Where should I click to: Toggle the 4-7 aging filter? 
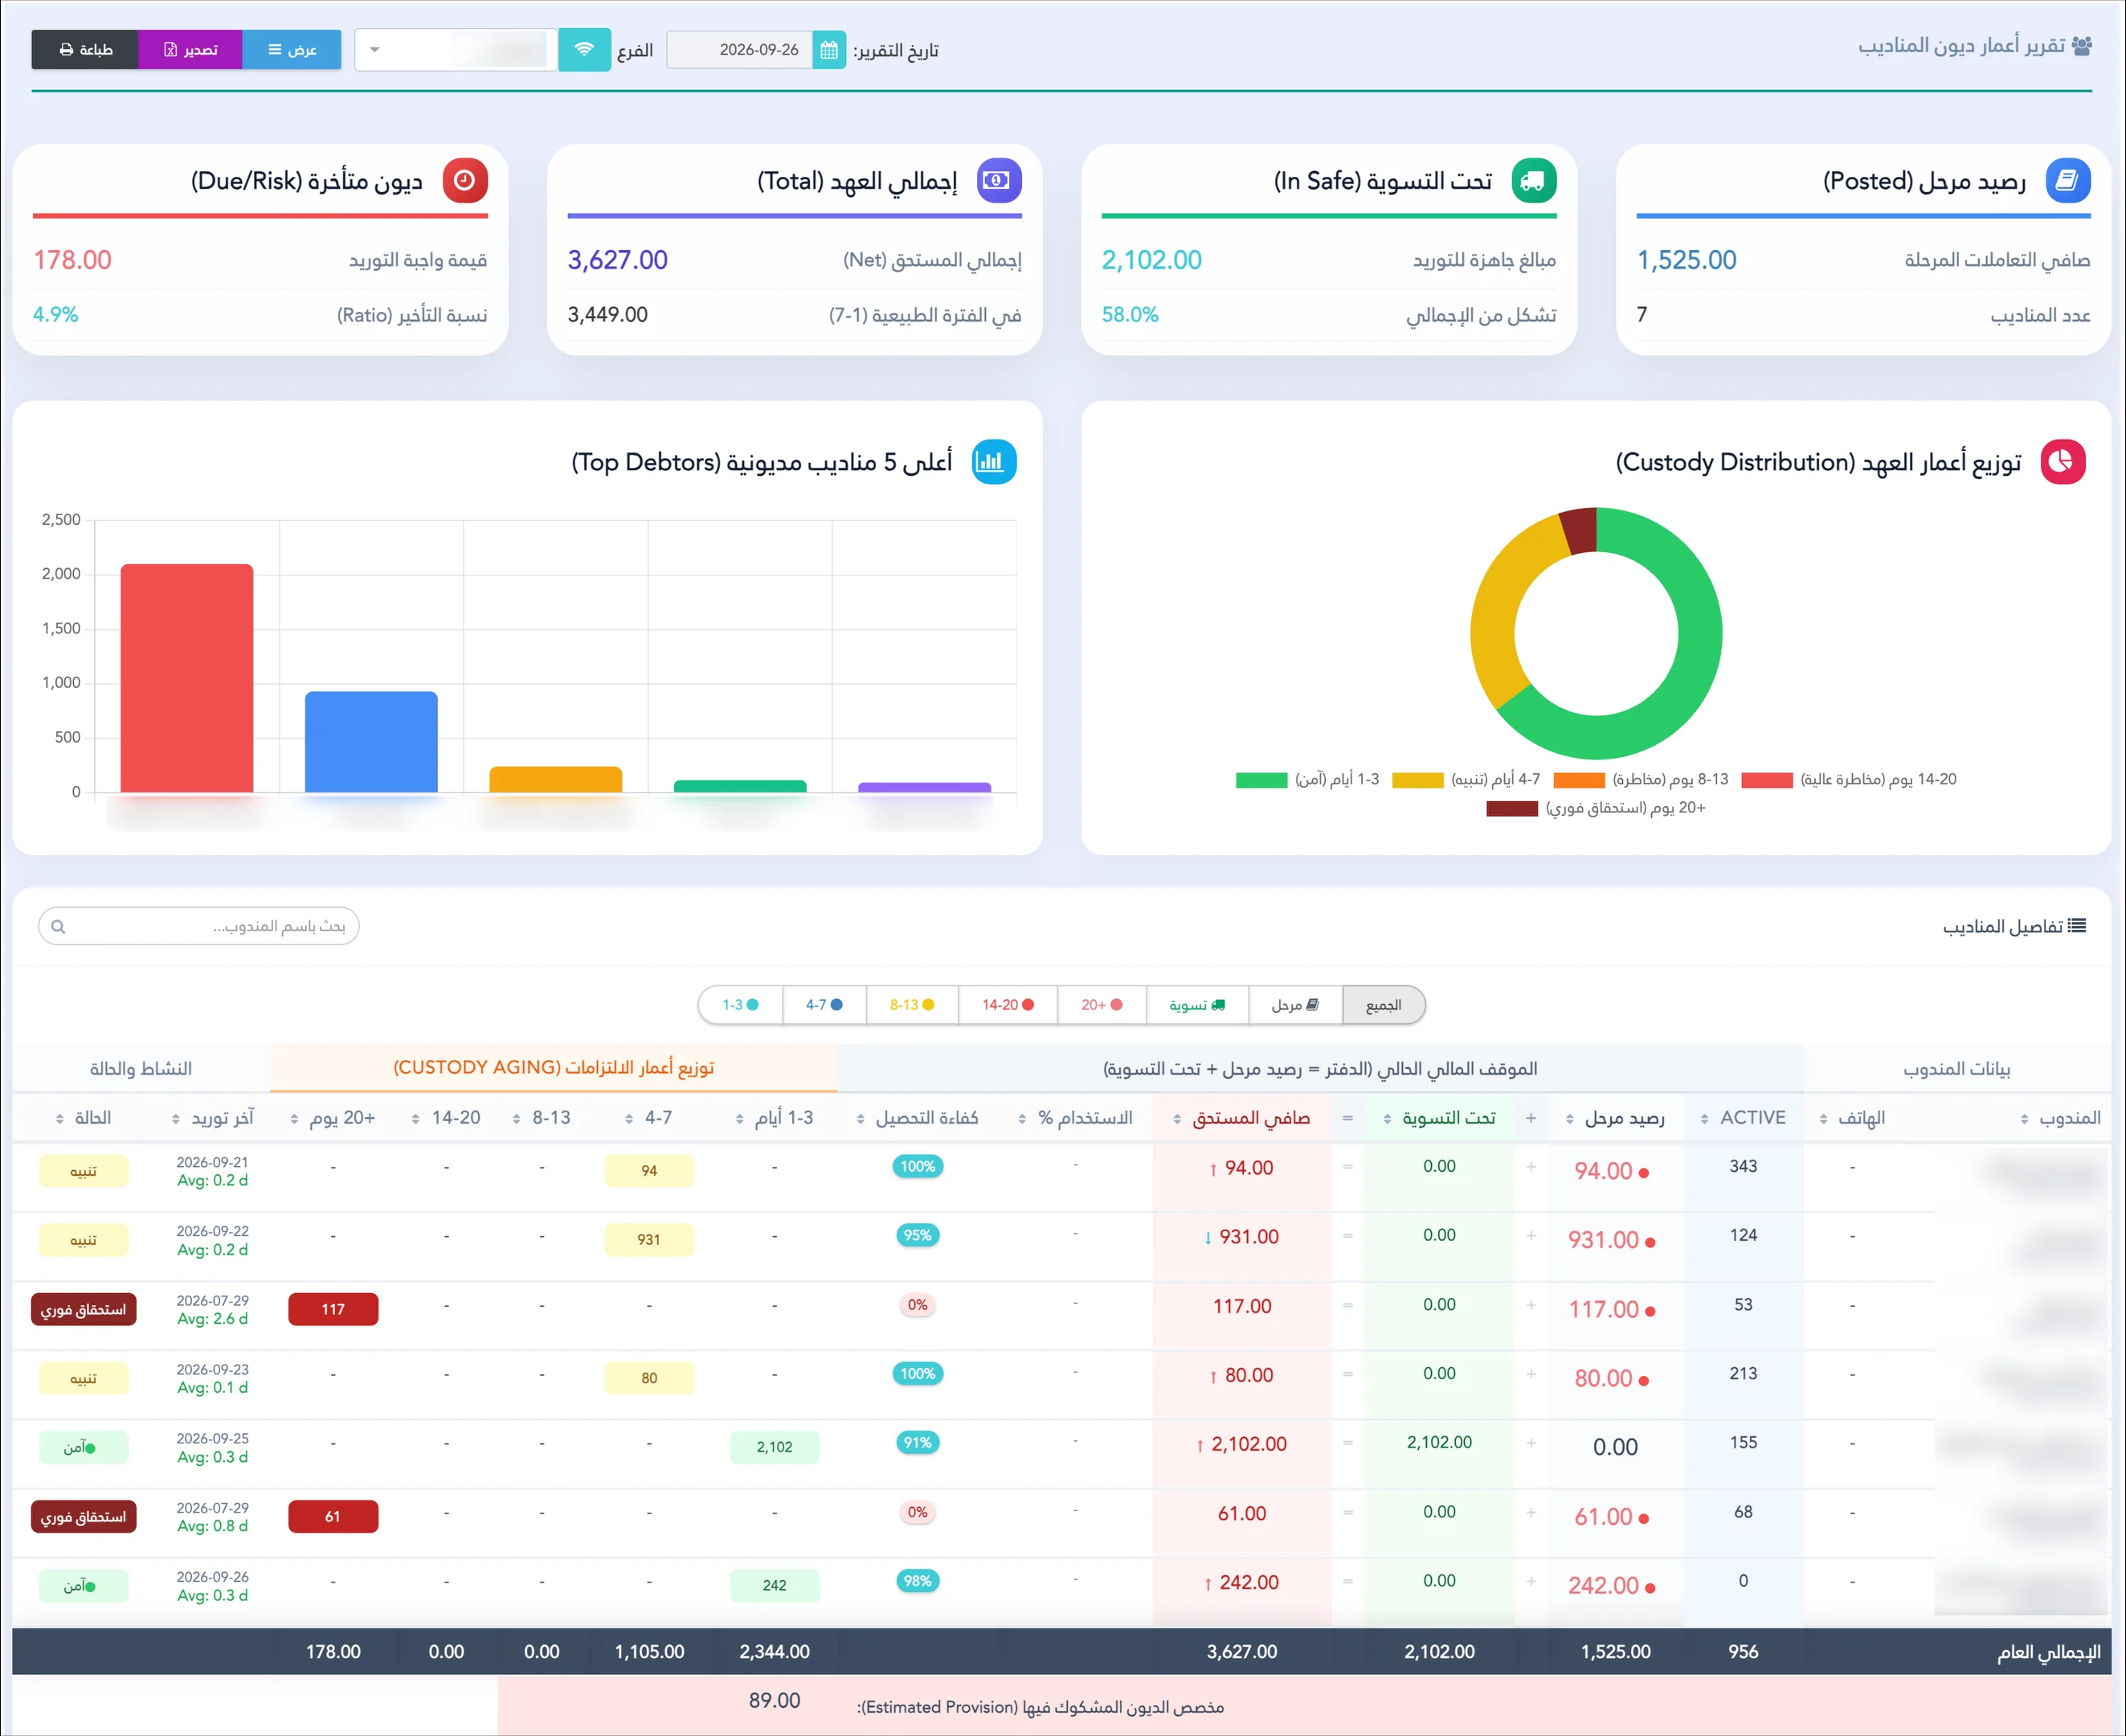[824, 1005]
